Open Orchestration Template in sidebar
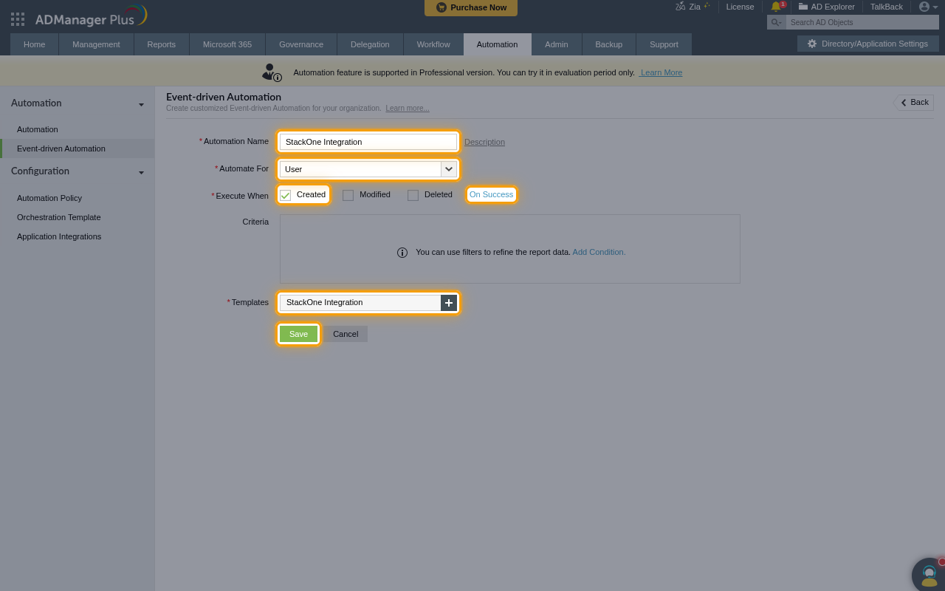Image resolution: width=945 pixels, height=591 pixels. tap(59, 217)
